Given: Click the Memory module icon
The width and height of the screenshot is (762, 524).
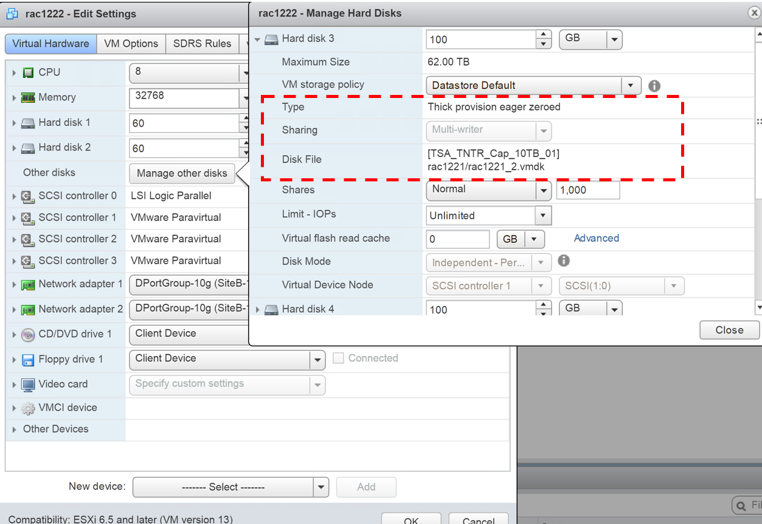Looking at the screenshot, I should click(28, 97).
